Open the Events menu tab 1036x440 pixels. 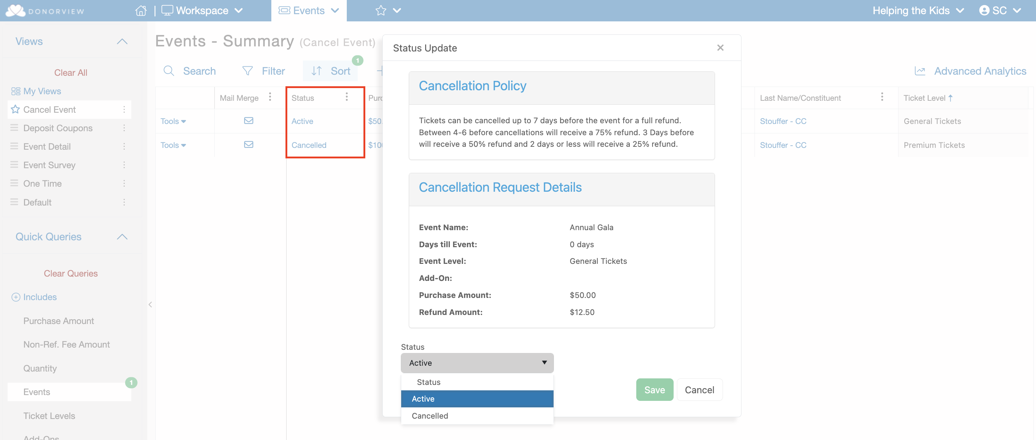(x=308, y=11)
